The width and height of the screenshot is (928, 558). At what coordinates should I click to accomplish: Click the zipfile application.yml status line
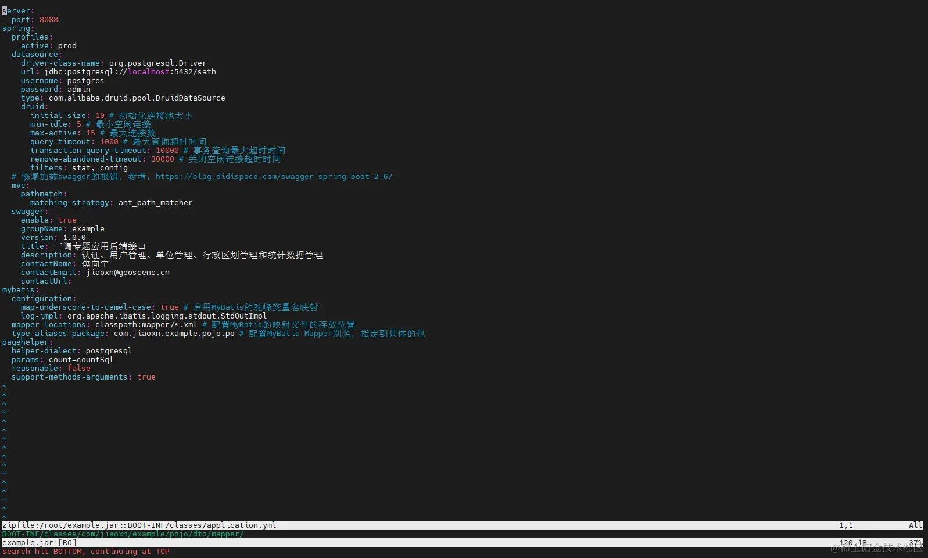pyautogui.click(x=463, y=525)
